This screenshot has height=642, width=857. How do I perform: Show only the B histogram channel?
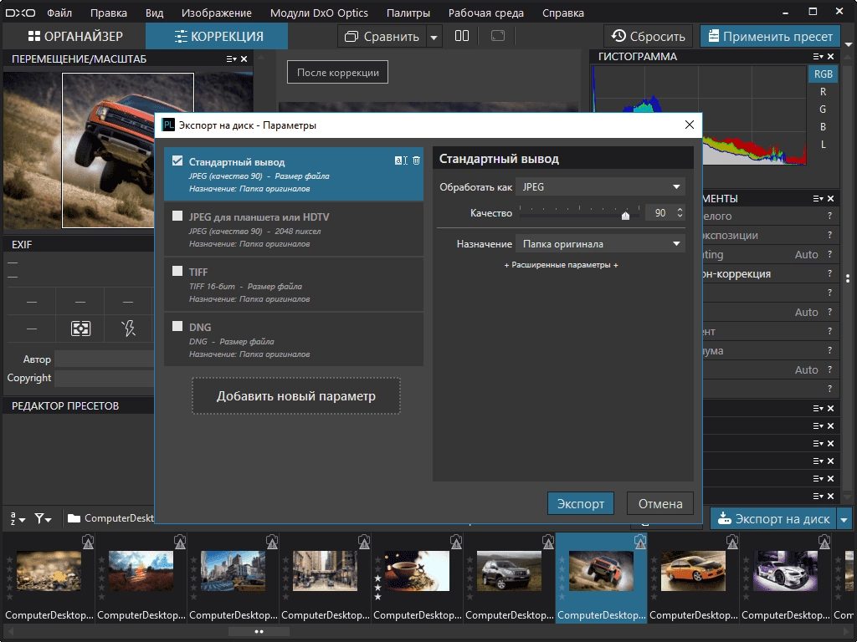pos(824,127)
